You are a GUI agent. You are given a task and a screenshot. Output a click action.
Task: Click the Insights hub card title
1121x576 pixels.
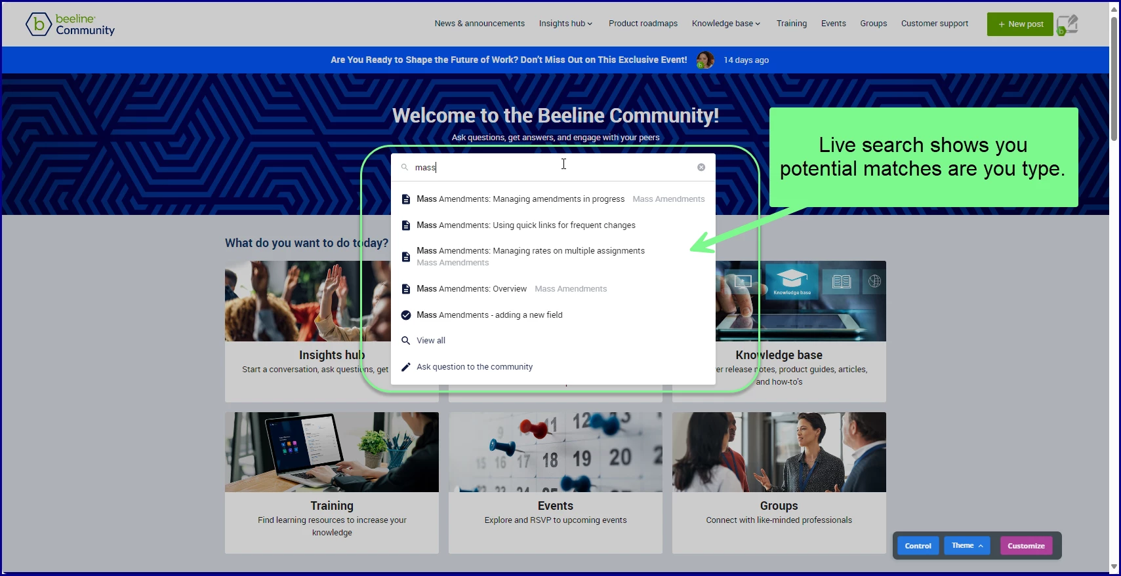(x=332, y=355)
